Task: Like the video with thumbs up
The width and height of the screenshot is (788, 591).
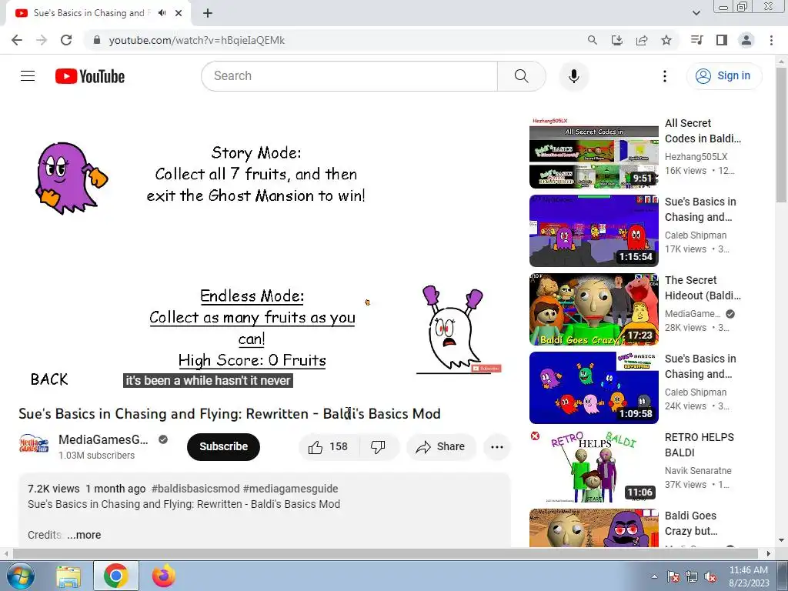Action: click(329, 447)
